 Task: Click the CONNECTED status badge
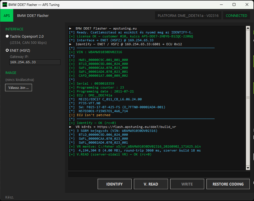(236, 15)
